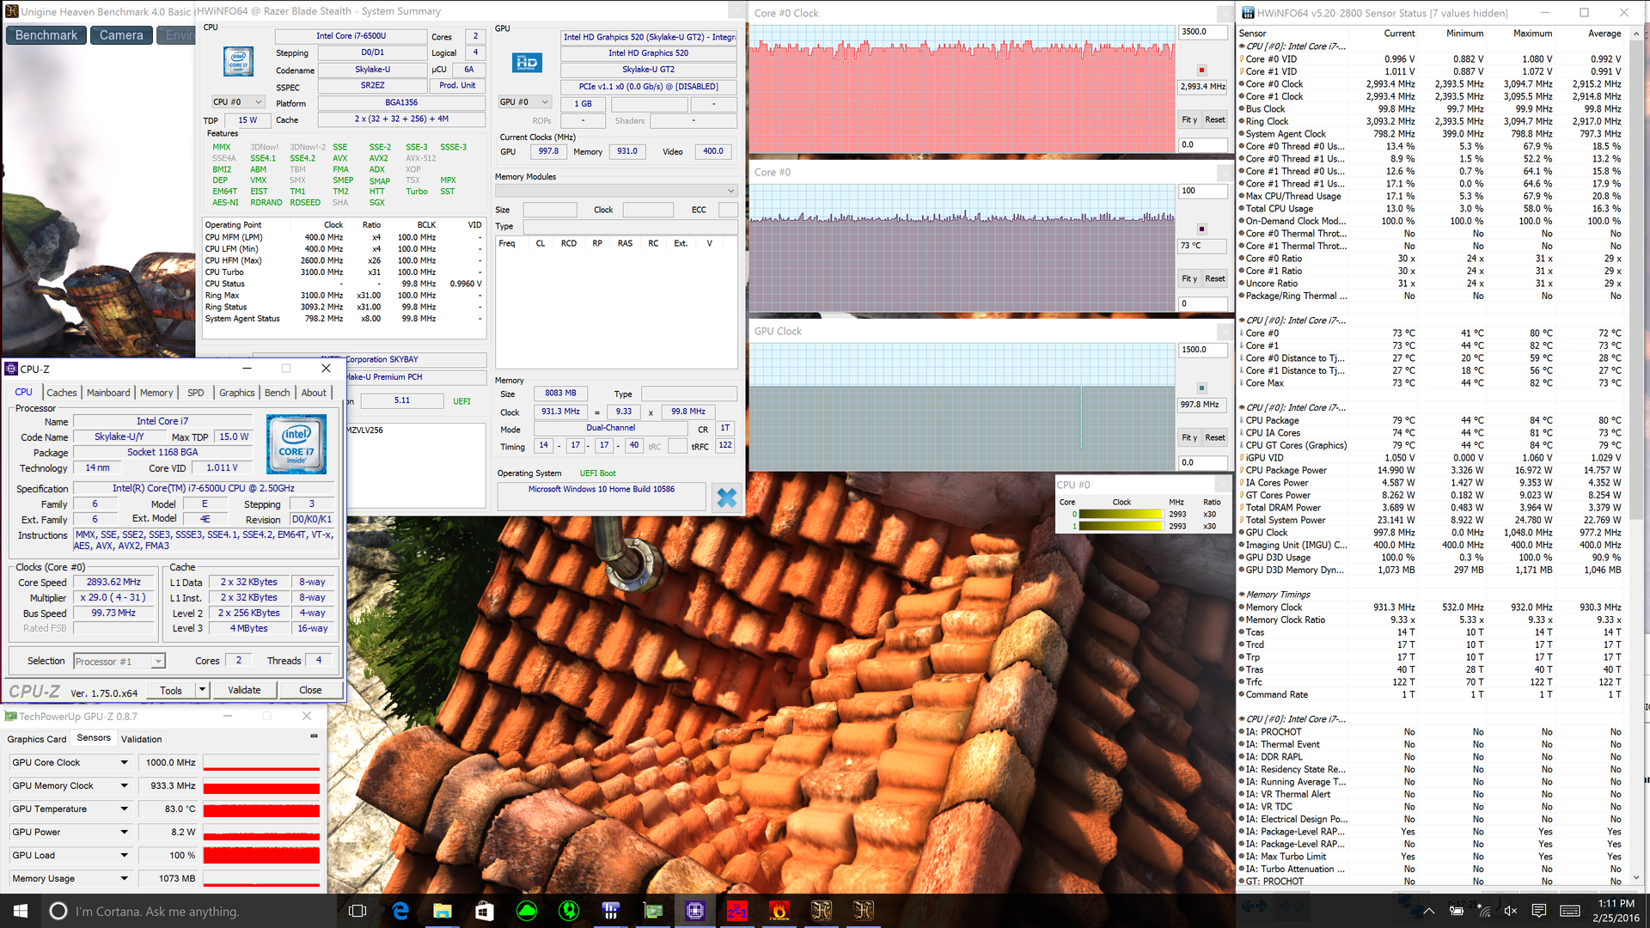This screenshot has width=1650, height=928.
Task: Open Microsoft Edge from the taskbar
Action: 400,911
